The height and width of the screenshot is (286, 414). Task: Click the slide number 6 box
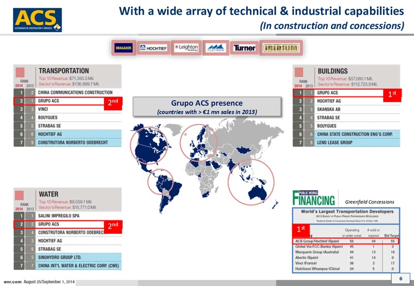coord(401,279)
